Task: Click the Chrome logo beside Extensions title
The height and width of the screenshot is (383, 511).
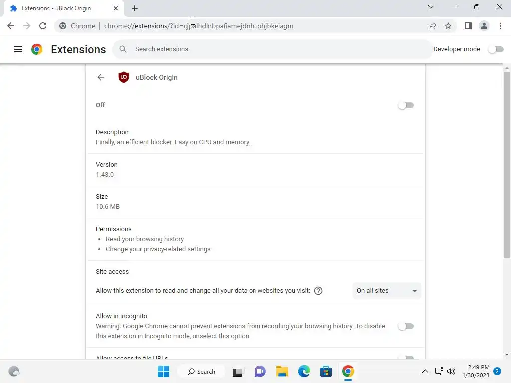Action: [37, 49]
